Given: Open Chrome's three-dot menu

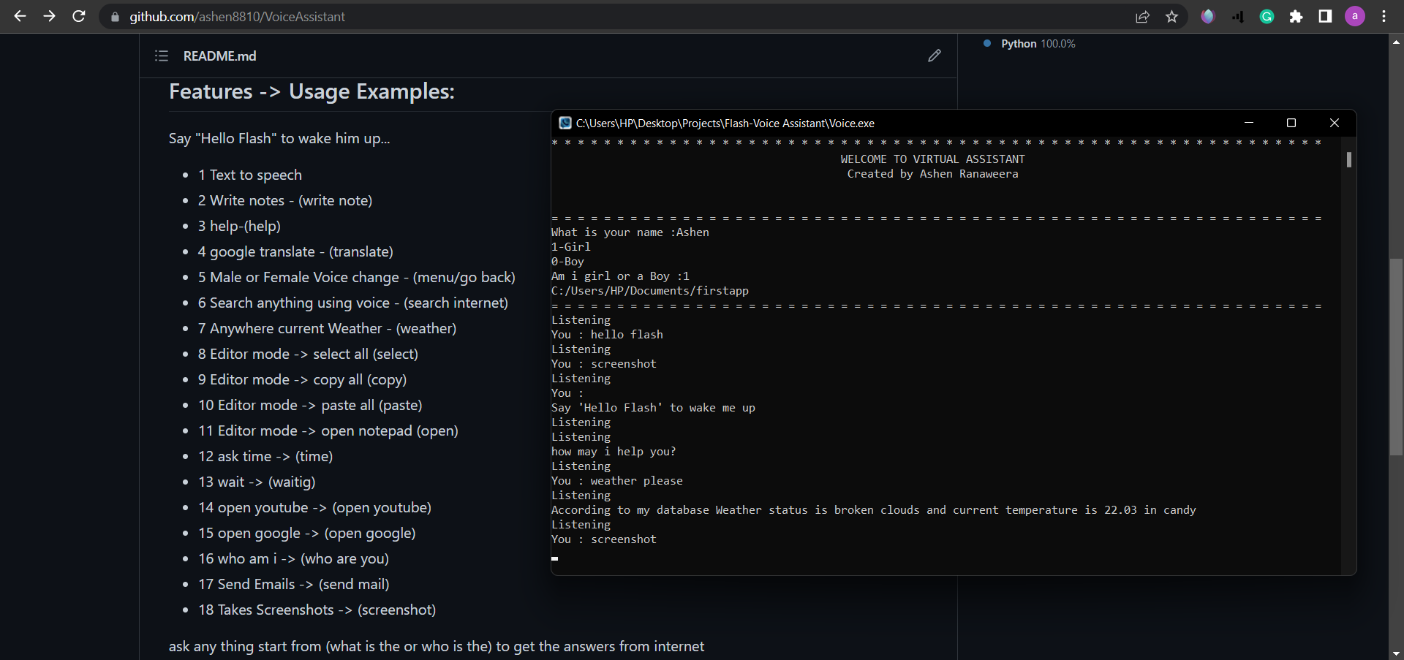Looking at the screenshot, I should tap(1384, 16).
